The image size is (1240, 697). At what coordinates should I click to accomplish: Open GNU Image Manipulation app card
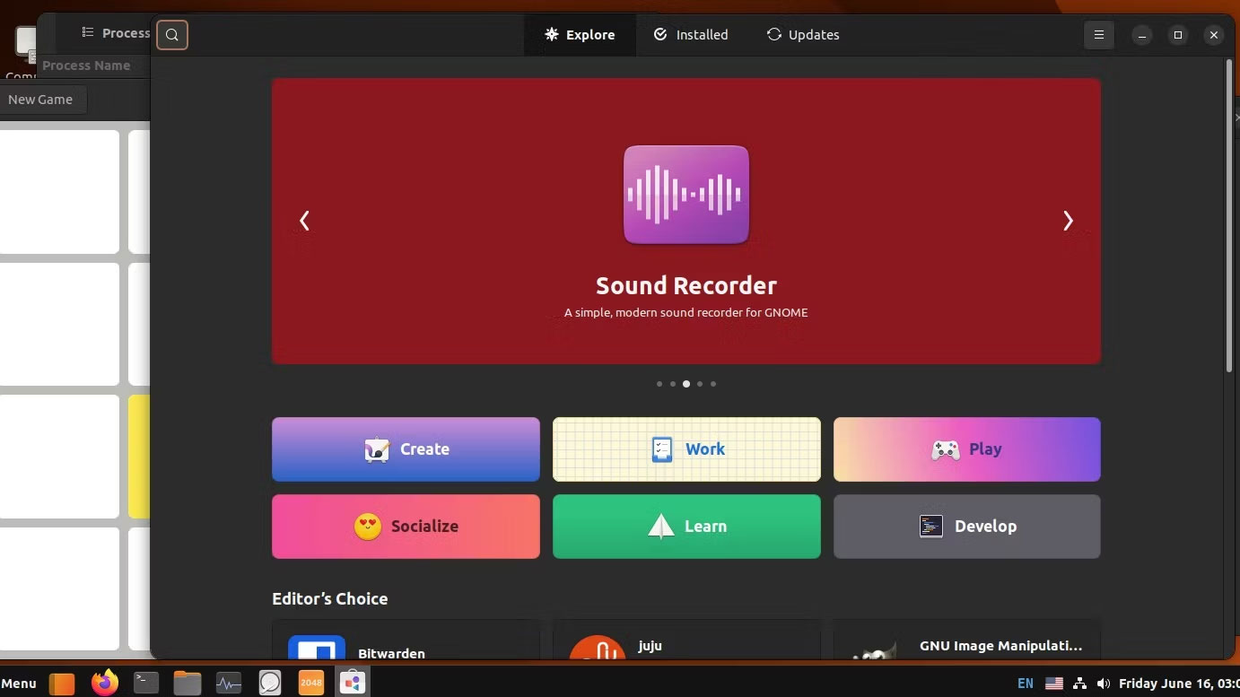coord(967,640)
